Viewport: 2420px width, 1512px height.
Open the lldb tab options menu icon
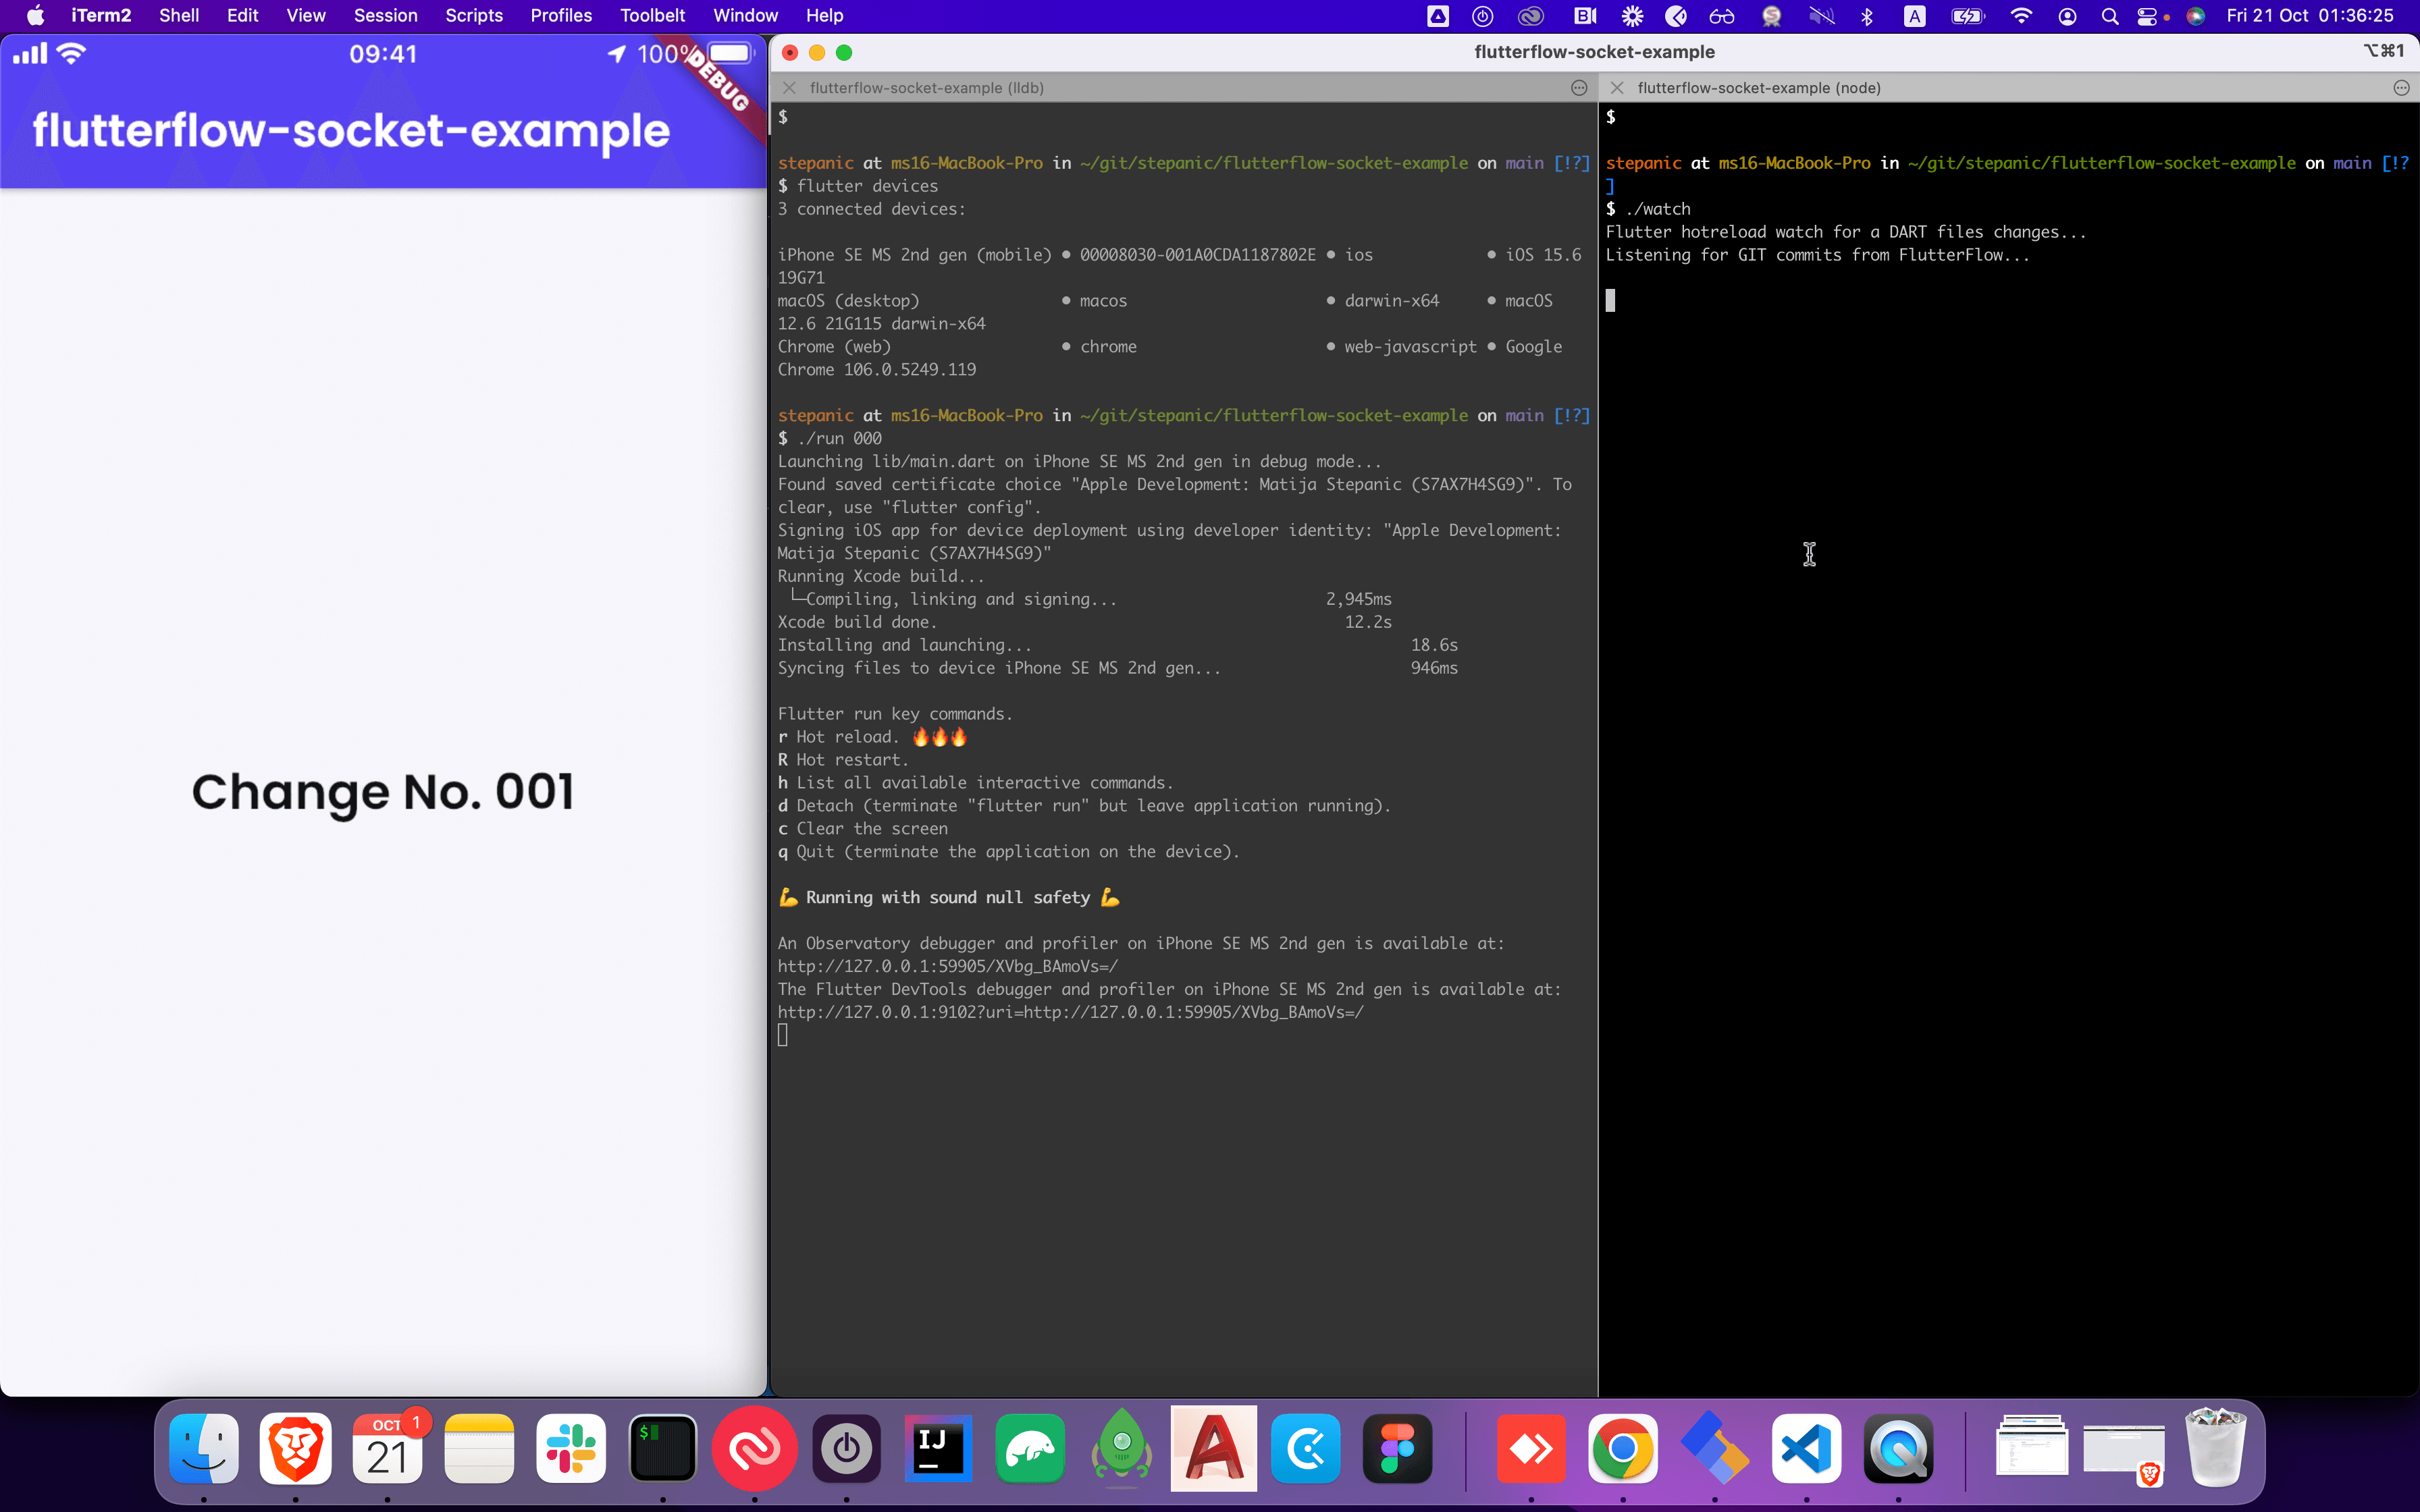(1579, 88)
